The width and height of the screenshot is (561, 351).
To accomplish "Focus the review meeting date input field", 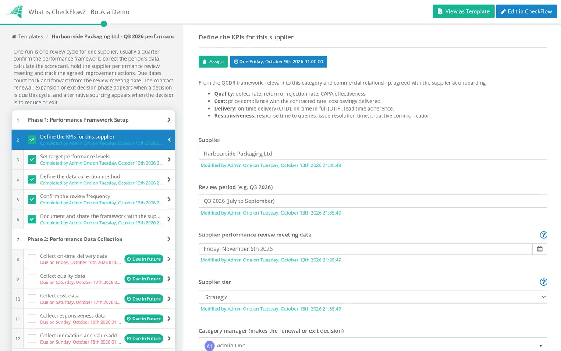I will 366,249.
